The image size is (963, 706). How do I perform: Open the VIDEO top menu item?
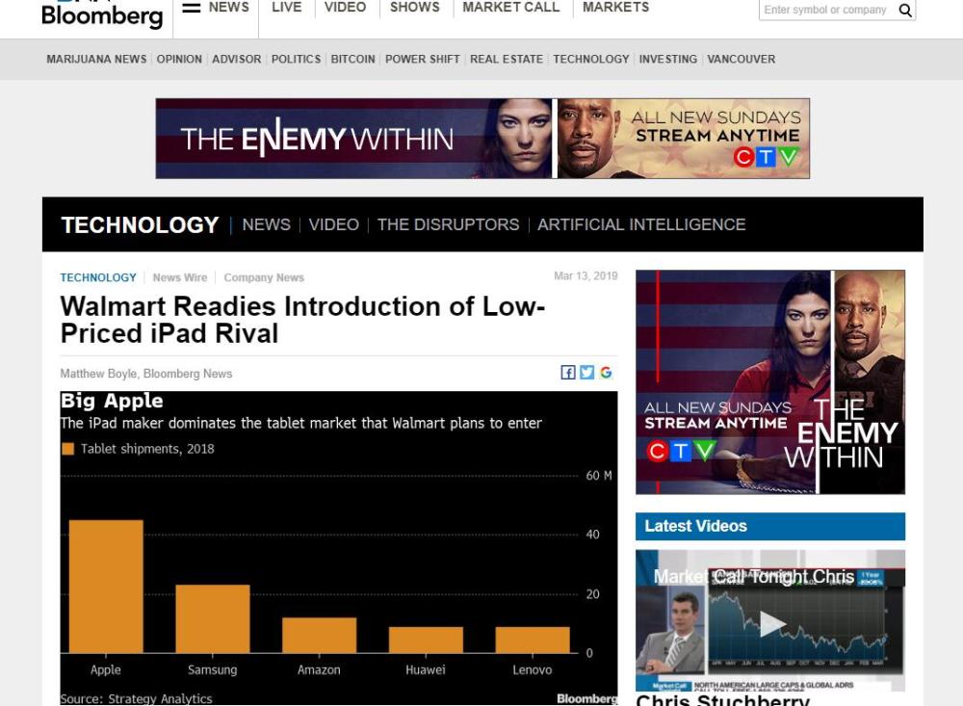click(345, 8)
